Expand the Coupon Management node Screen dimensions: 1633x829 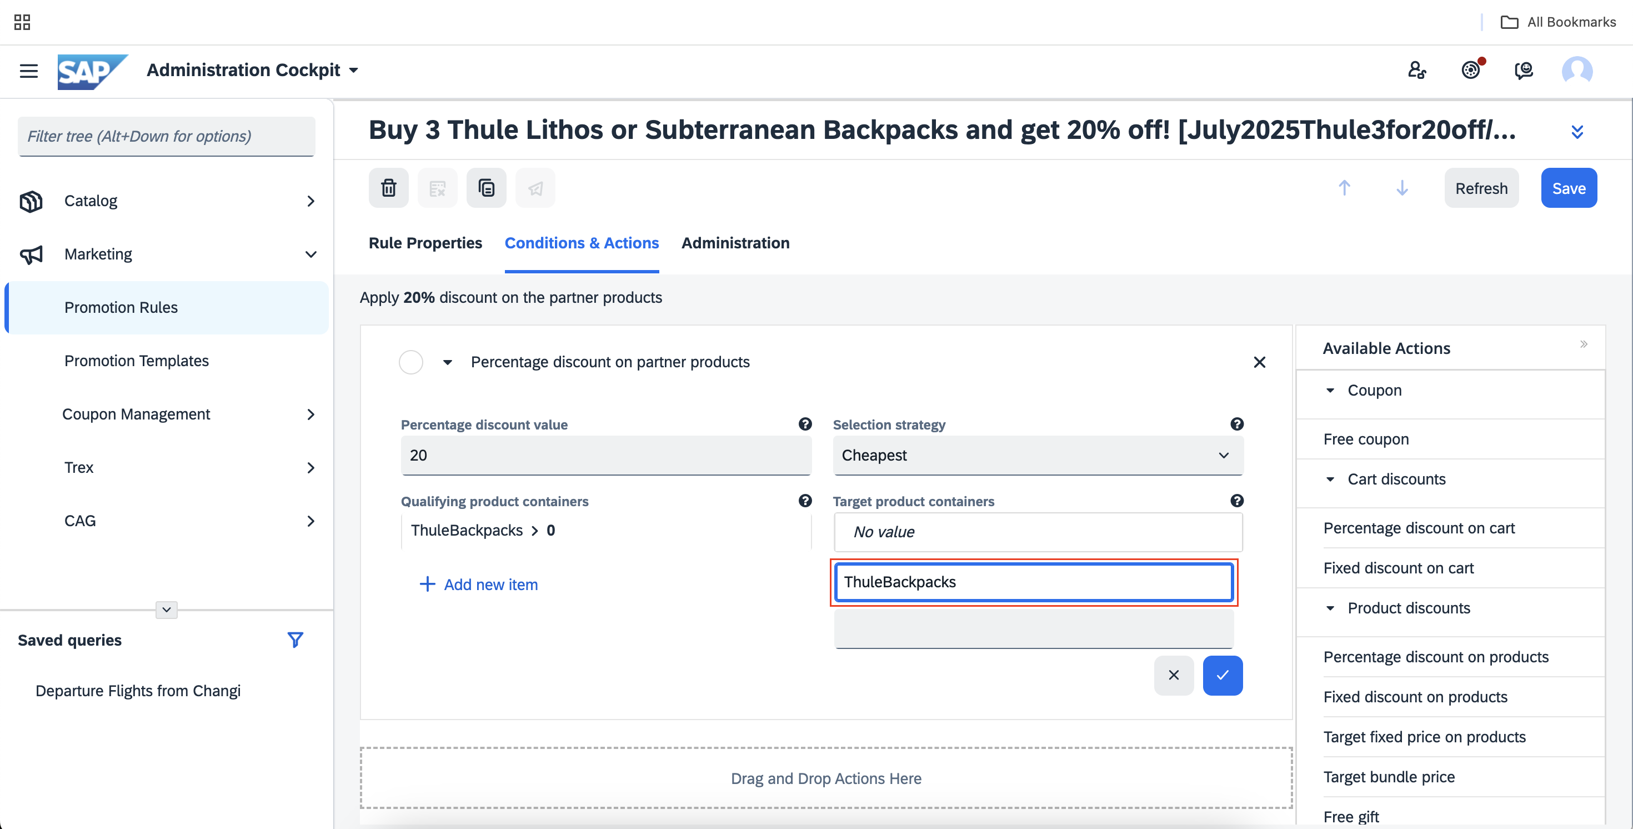tap(310, 414)
